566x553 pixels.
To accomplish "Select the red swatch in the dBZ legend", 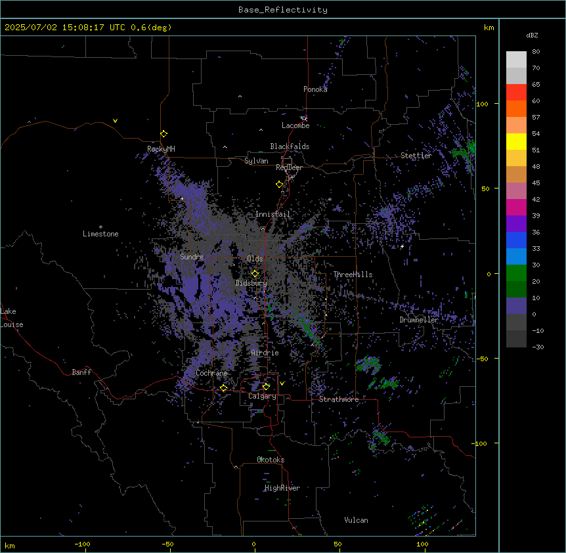I will click(x=516, y=92).
